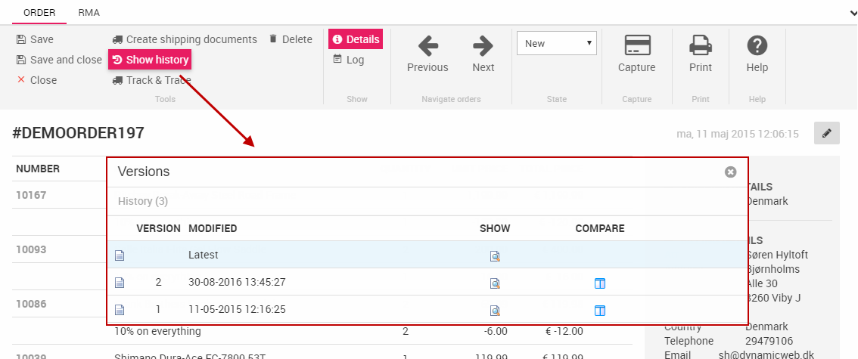Switch to the RMA tab

point(89,13)
